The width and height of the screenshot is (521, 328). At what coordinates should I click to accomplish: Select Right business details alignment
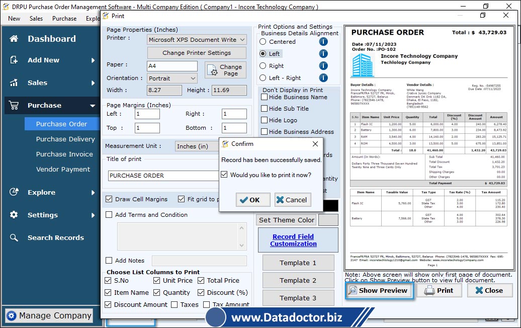pyautogui.click(x=263, y=66)
